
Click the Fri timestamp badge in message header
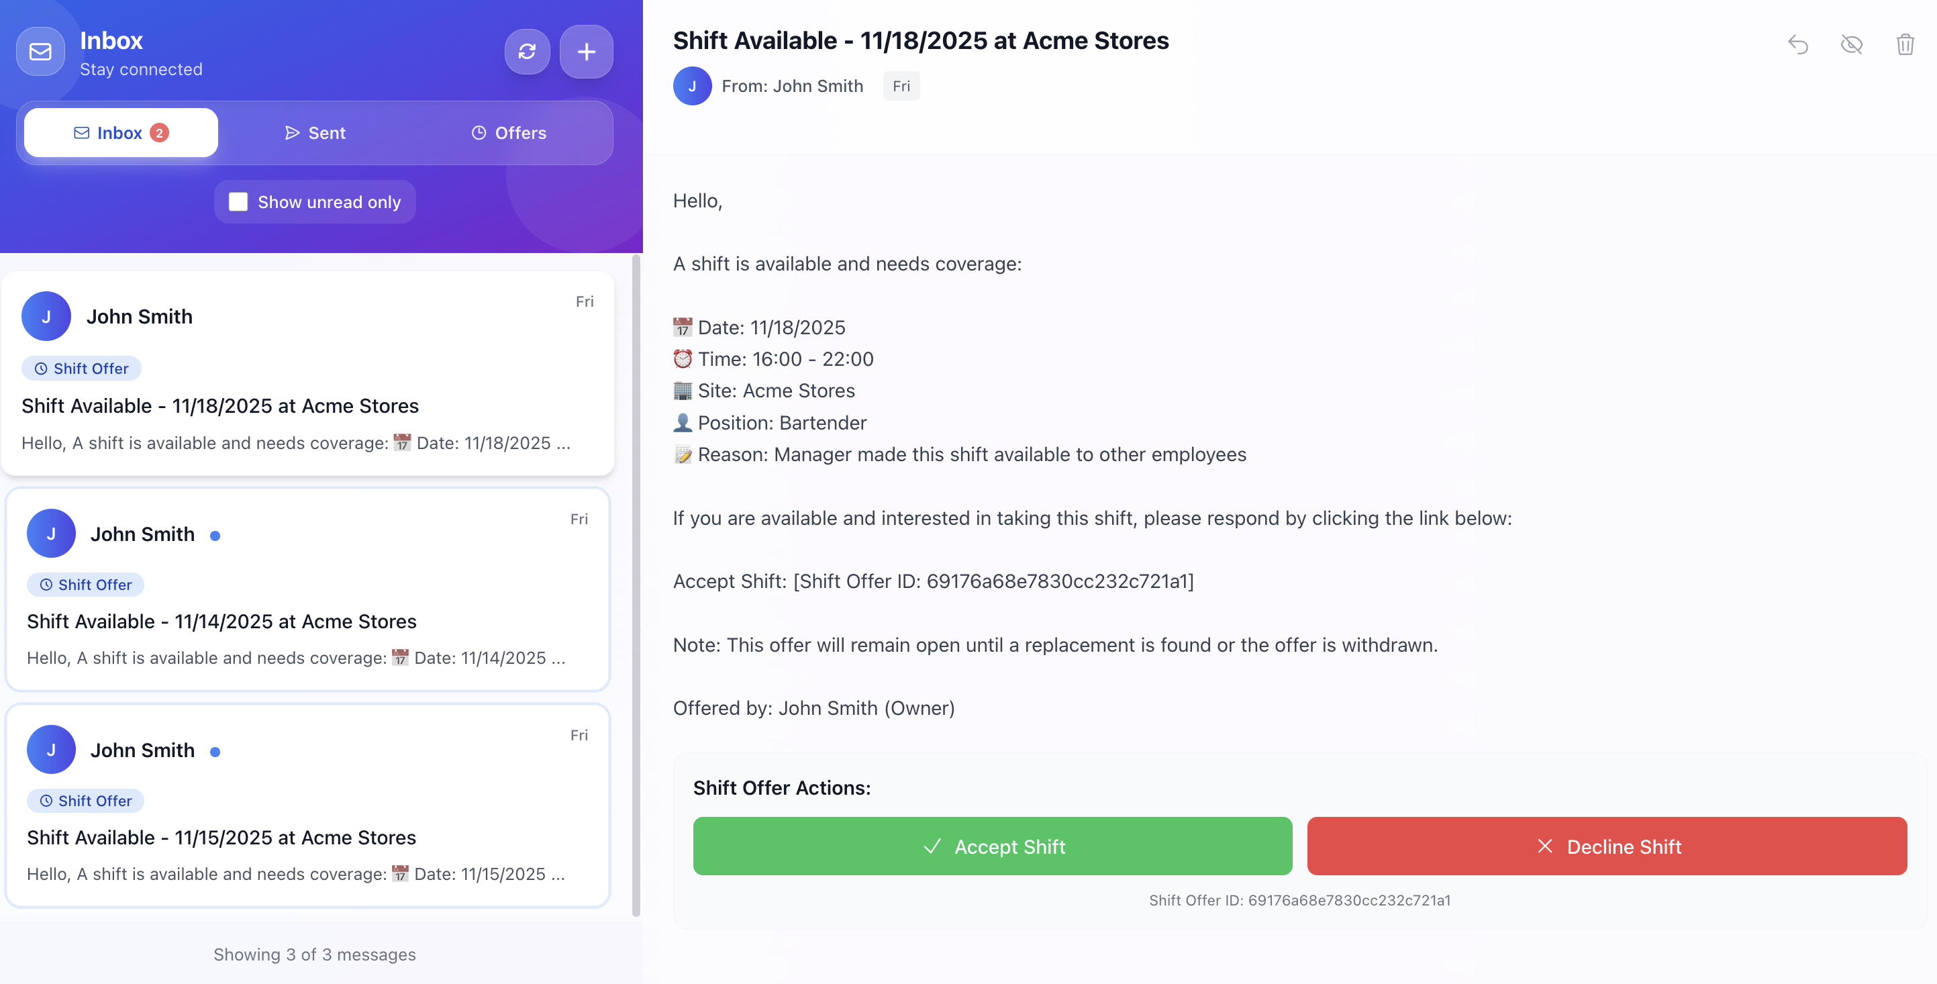pos(901,85)
